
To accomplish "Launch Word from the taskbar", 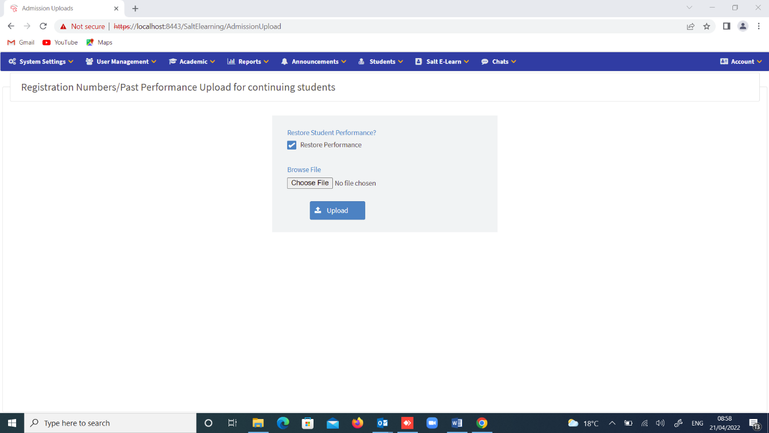I will tap(457, 423).
